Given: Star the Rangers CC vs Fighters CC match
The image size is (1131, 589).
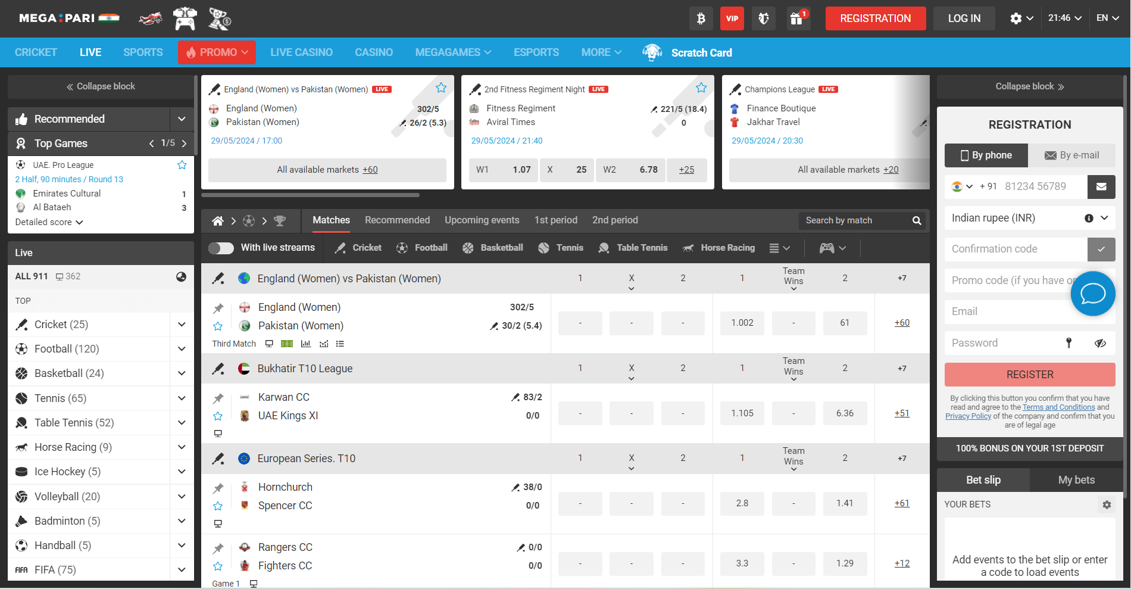Looking at the screenshot, I should click(218, 566).
